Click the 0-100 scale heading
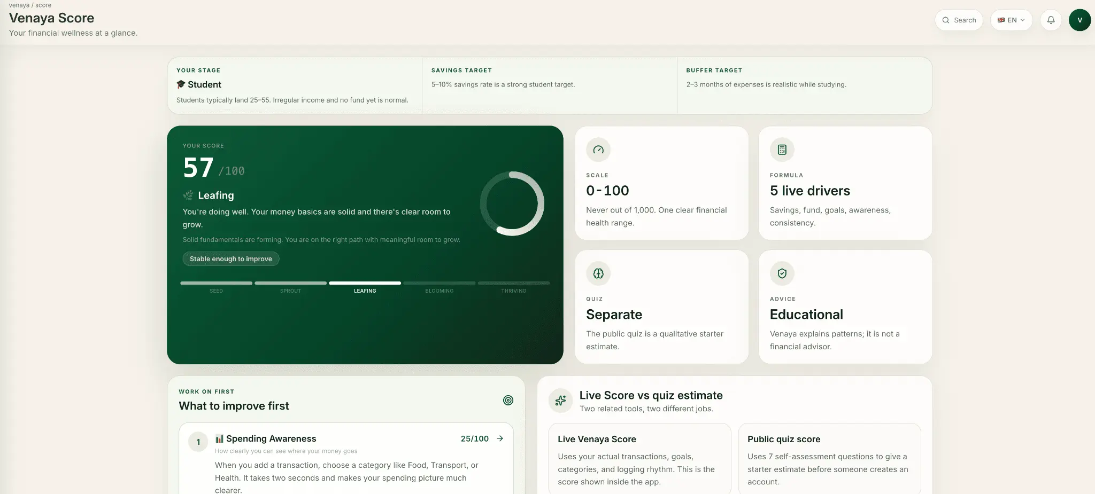1095x494 pixels. (x=607, y=191)
